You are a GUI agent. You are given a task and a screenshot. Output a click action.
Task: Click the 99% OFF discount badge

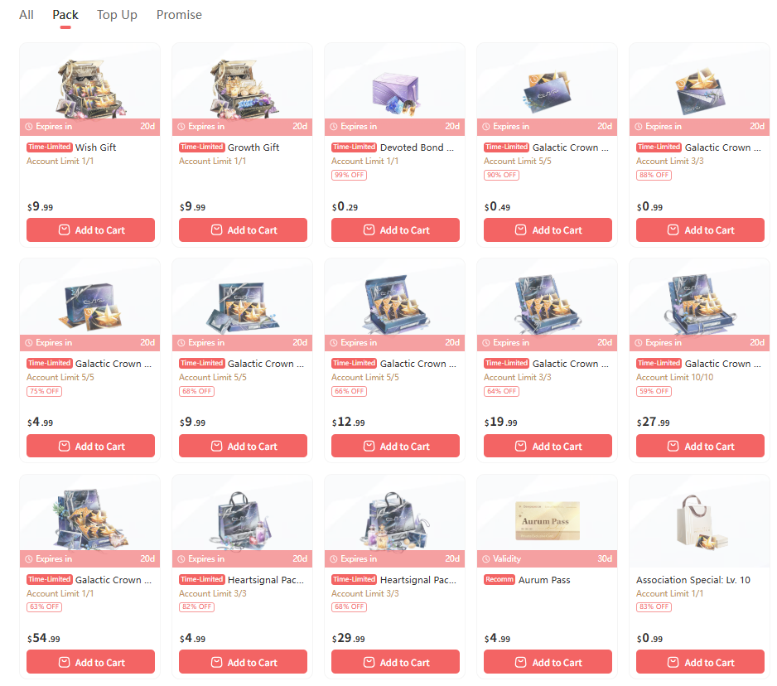coord(349,175)
